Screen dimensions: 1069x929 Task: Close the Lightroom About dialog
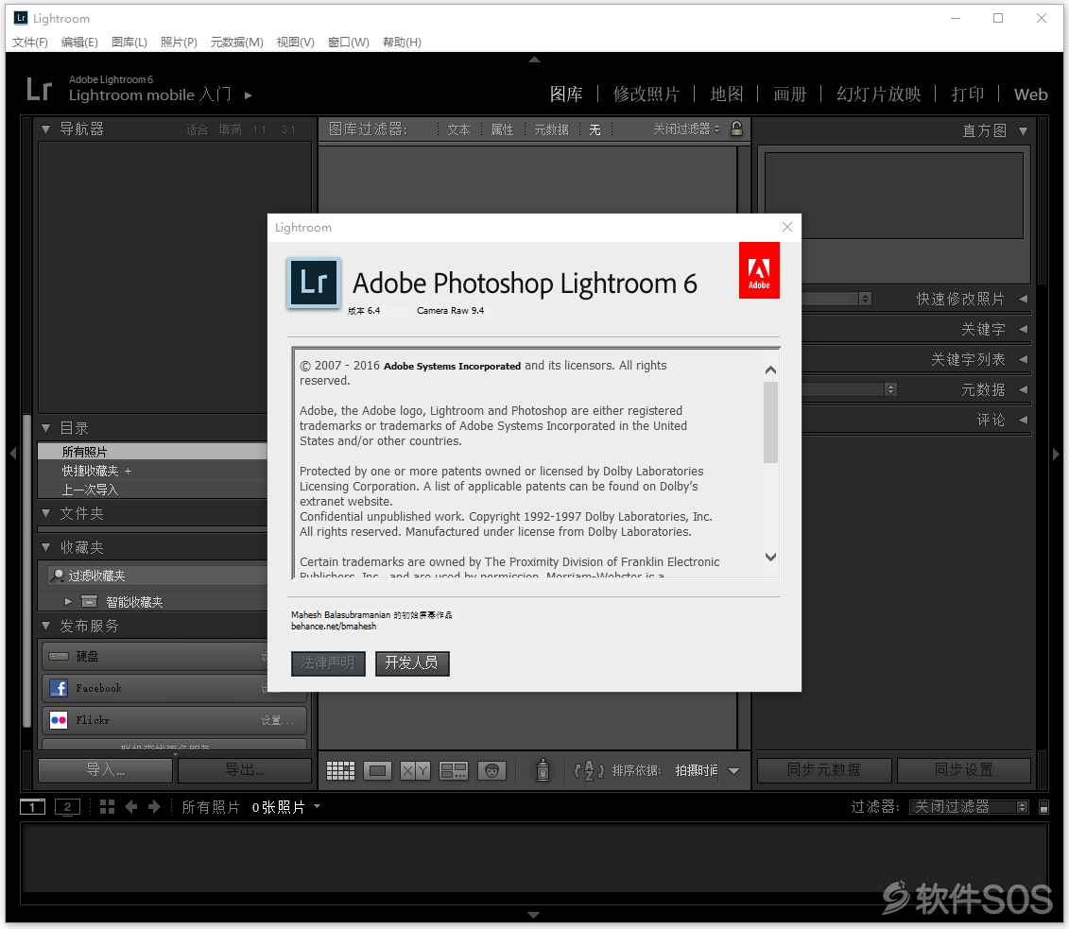[x=787, y=227]
